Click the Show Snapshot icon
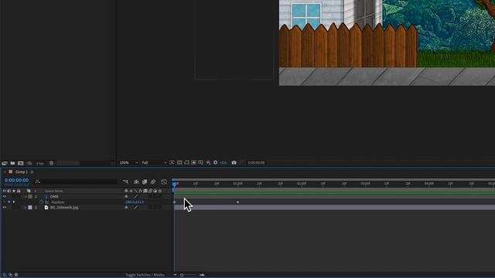Viewport: 495px width, 278px height. [x=241, y=163]
